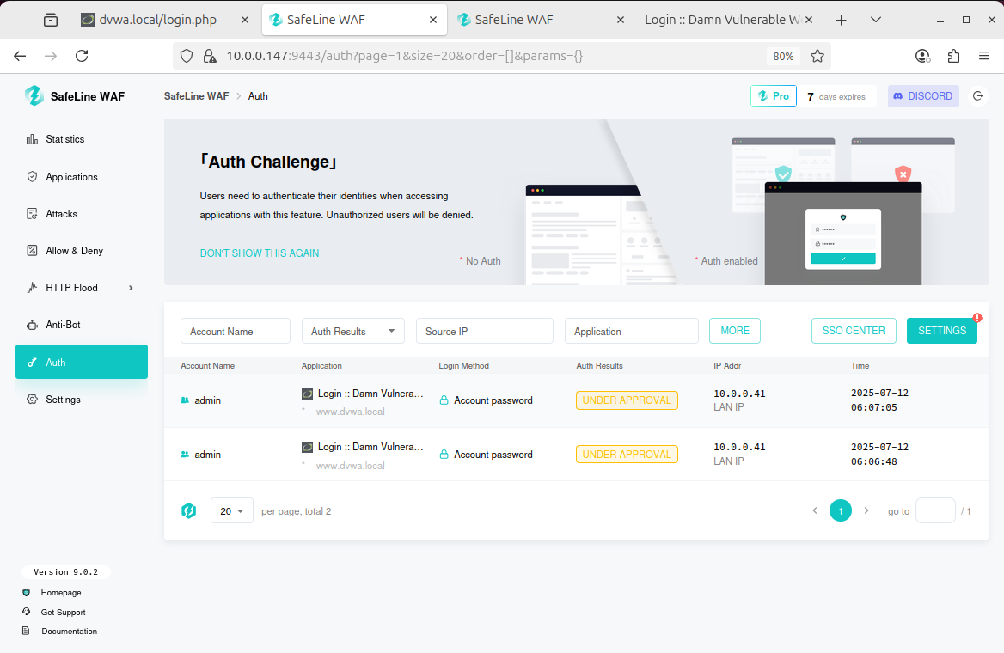Select page 1 in pagination
Image resolution: width=1004 pixels, height=653 pixels.
click(x=841, y=511)
